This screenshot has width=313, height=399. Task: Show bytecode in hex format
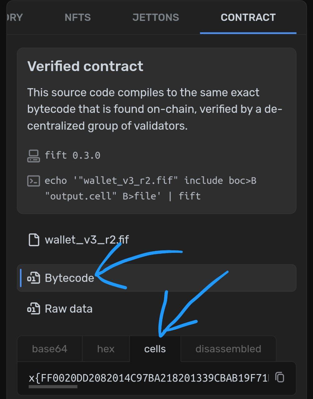point(106,349)
